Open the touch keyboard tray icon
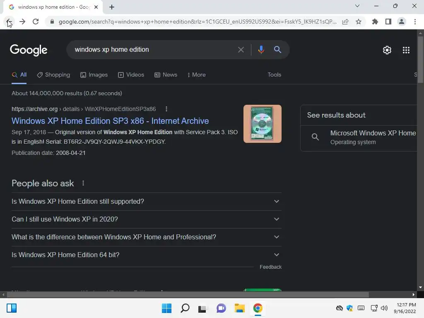The image size is (424, 318). click(361, 308)
